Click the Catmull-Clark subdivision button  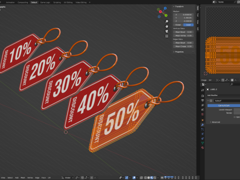pyautogui.click(x=223, y=105)
